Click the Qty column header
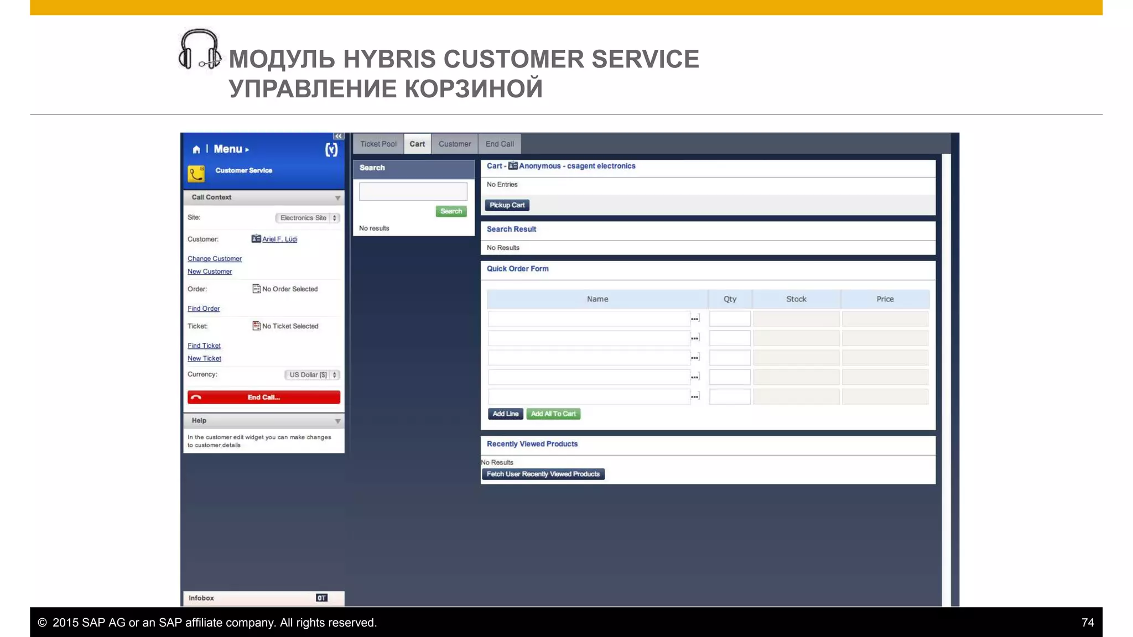Image resolution: width=1133 pixels, height=637 pixels. (730, 299)
